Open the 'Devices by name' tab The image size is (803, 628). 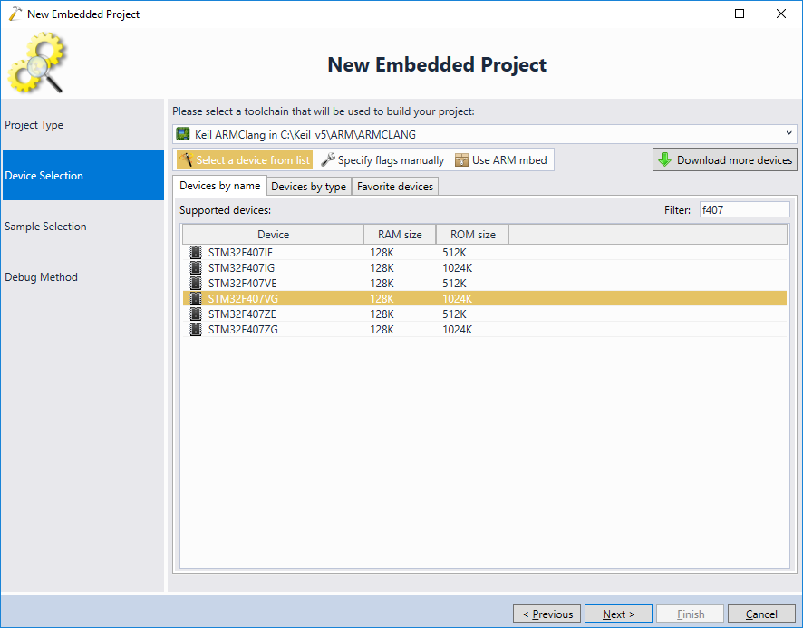point(219,186)
